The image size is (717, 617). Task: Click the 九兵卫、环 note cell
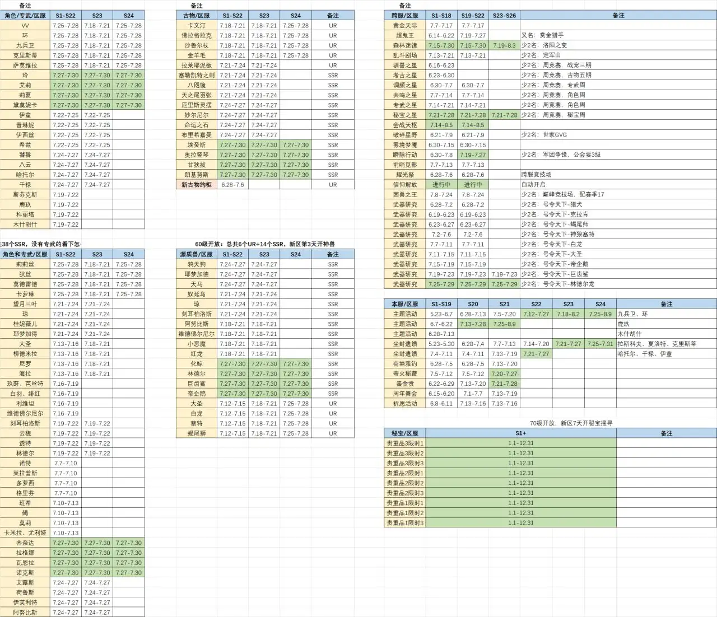click(x=666, y=314)
